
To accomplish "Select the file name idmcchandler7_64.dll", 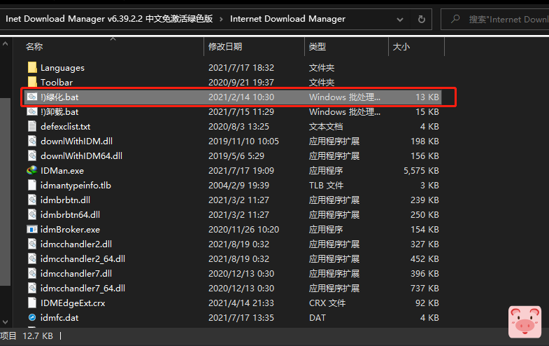I will 83,289.
